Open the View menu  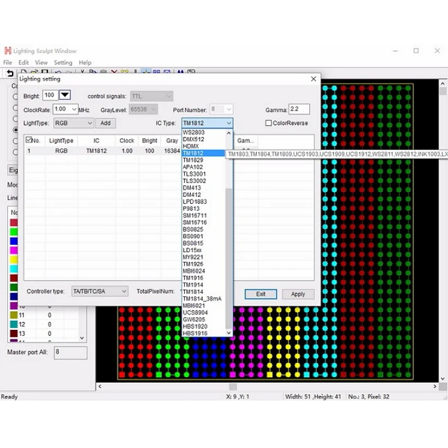coord(41,63)
